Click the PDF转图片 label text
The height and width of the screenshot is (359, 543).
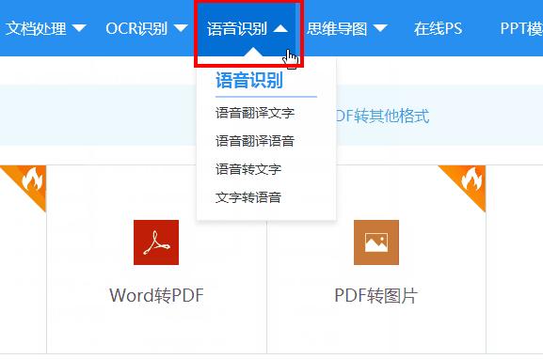point(376,296)
